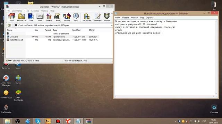Click Notepad vertical scrollbar

(216, 57)
